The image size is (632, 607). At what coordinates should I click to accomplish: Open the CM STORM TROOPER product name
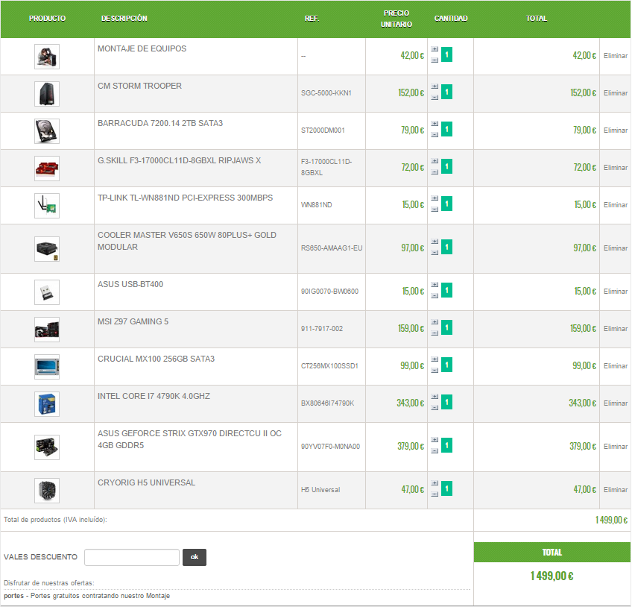[139, 86]
